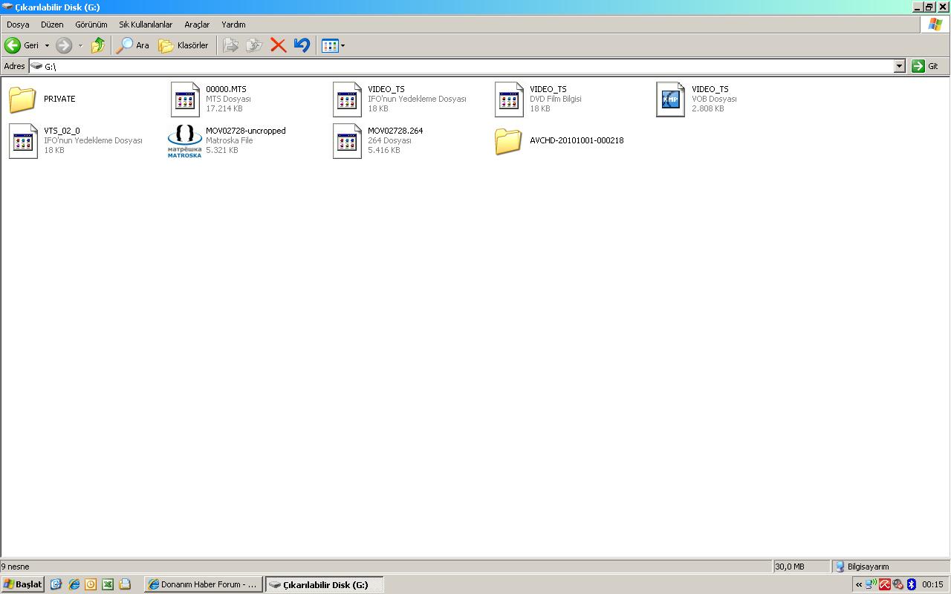Select the AVCHD-20101001-000218 folder icon
The width and height of the screenshot is (951, 594).
508,140
